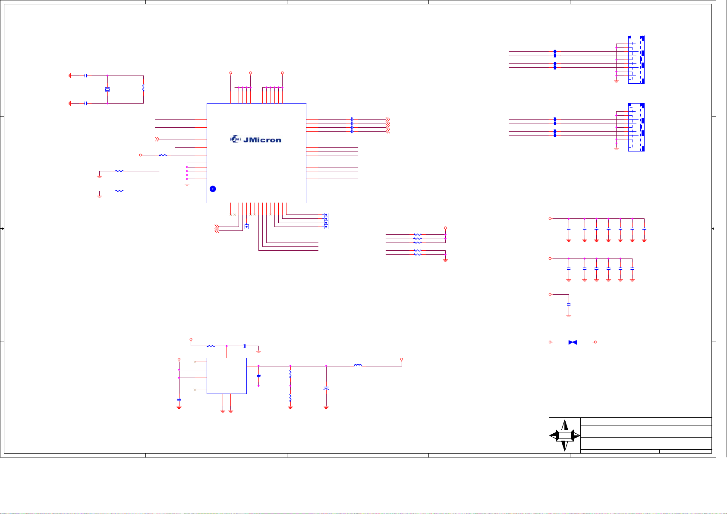727x514 pixels.
Task: Select the small regulator IC box at bottom
Action: [x=227, y=375]
